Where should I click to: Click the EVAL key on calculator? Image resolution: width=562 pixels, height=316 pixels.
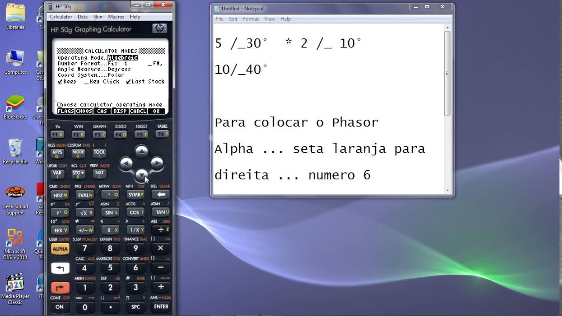point(85,195)
